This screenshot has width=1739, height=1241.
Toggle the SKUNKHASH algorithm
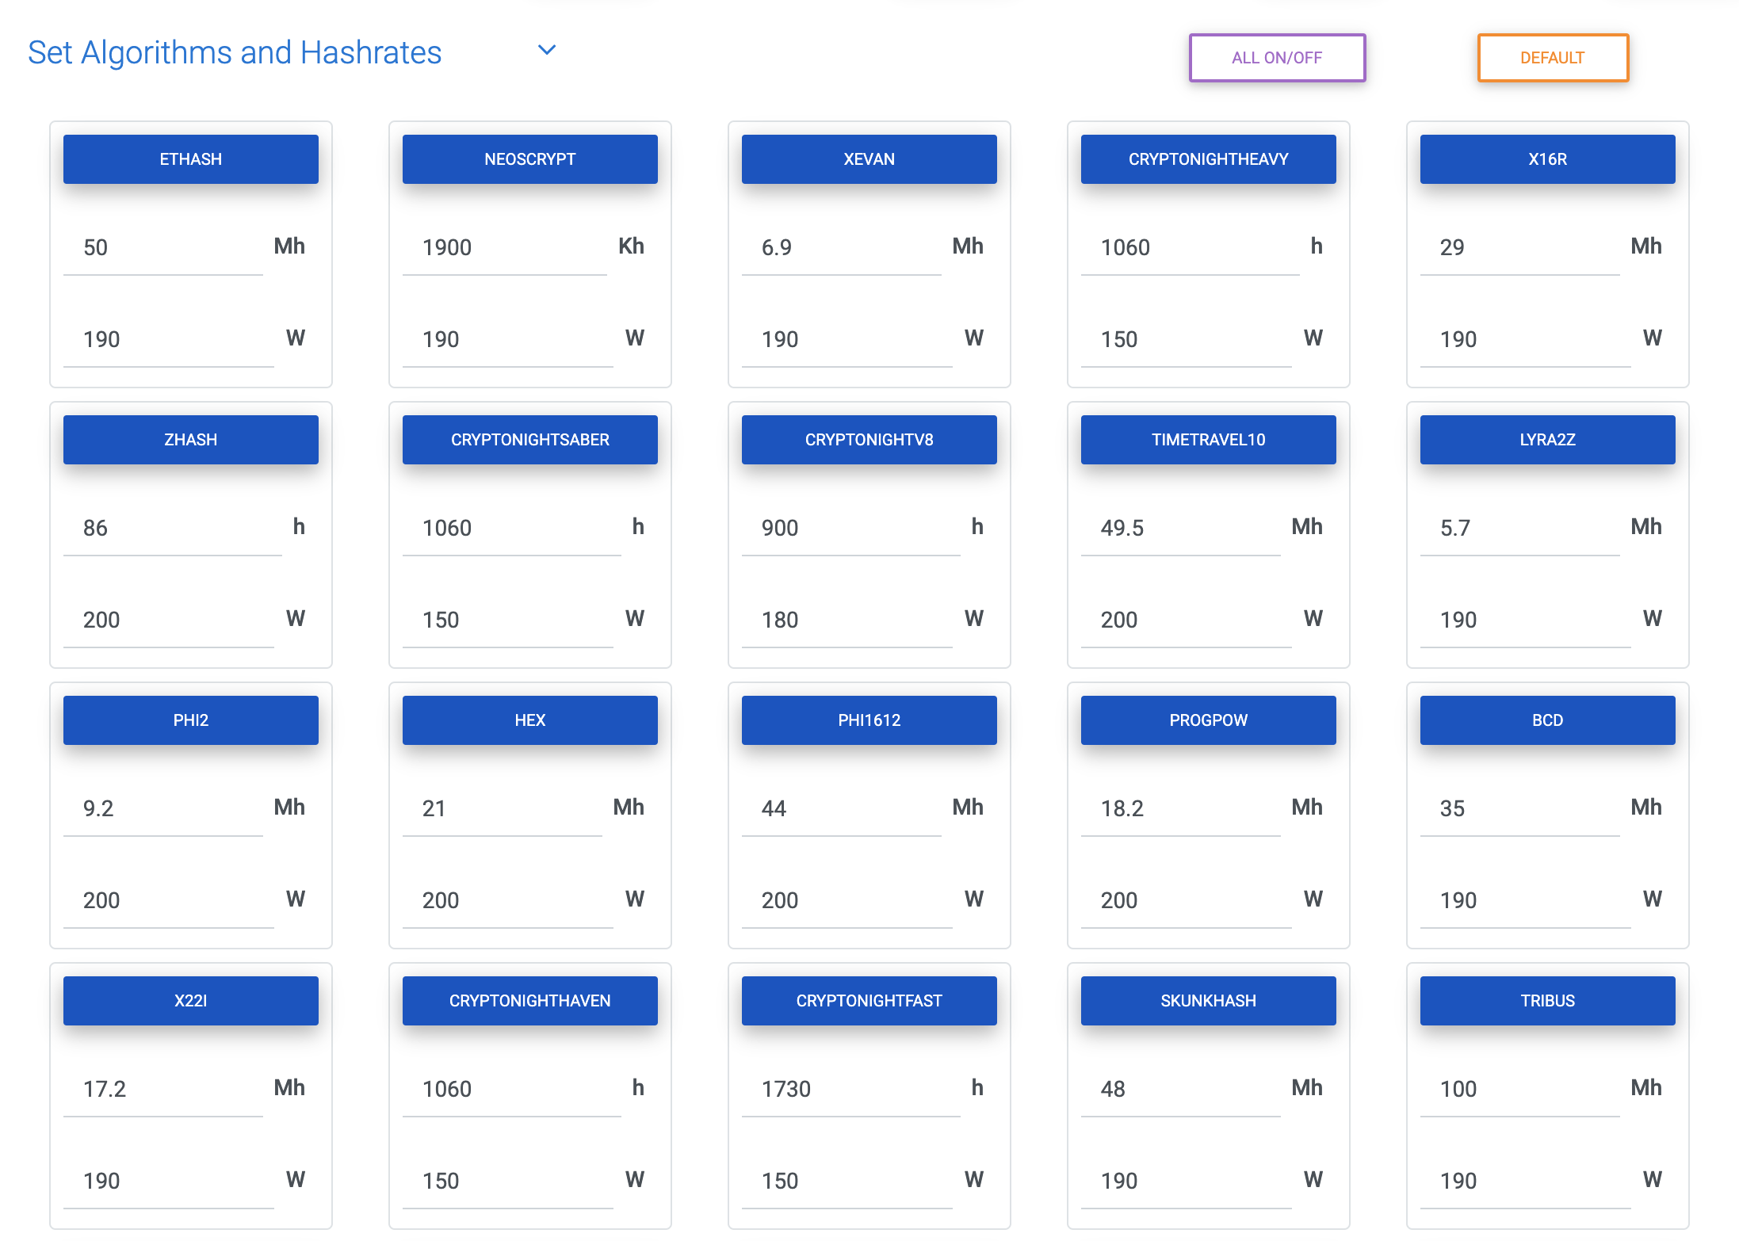[x=1209, y=1001]
